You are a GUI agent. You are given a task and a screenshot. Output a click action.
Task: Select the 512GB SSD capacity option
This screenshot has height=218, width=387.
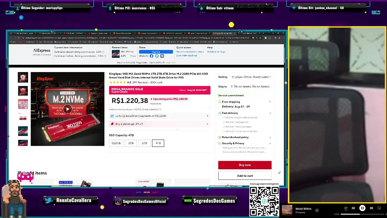(116, 143)
